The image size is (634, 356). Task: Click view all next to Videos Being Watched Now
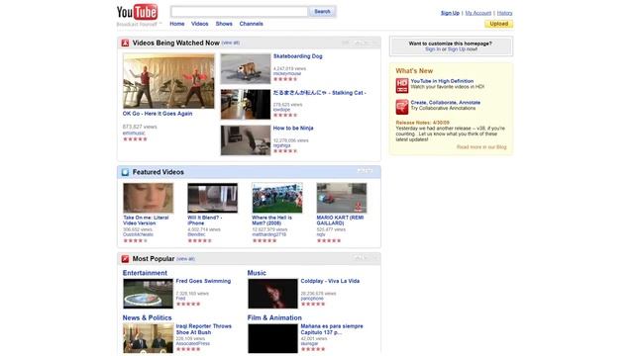pyautogui.click(x=231, y=43)
